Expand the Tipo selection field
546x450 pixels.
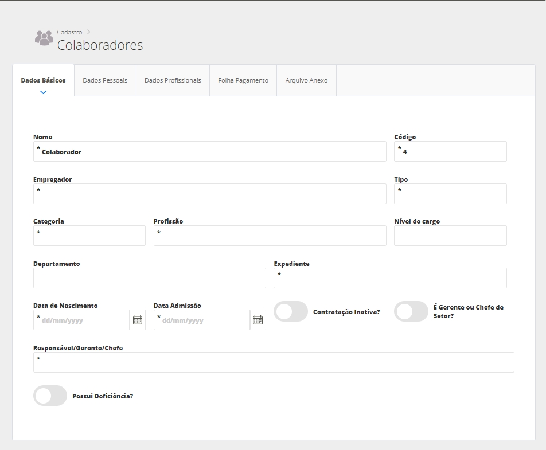point(450,194)
